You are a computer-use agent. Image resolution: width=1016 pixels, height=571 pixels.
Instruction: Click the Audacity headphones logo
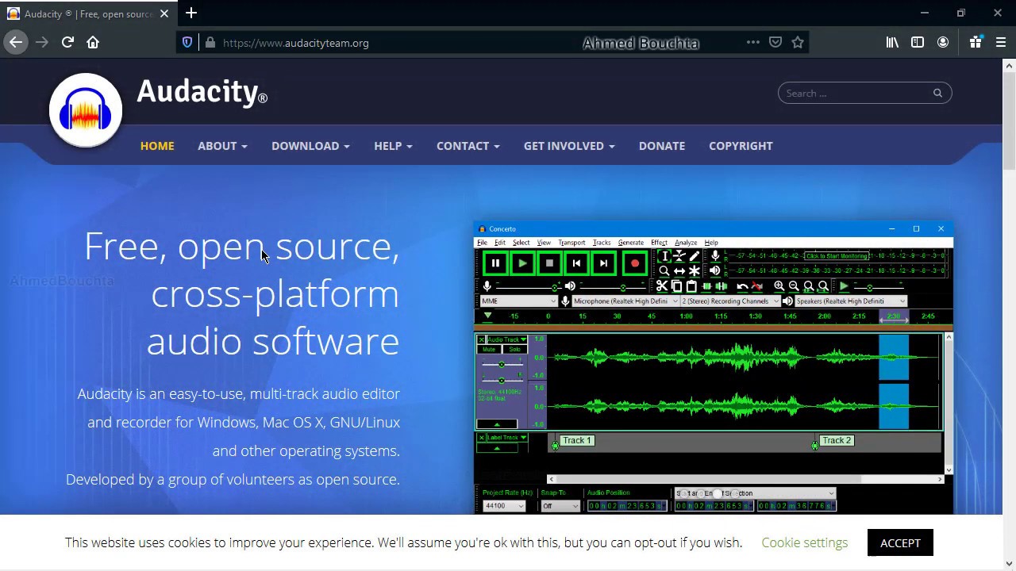tap(86, 110)
